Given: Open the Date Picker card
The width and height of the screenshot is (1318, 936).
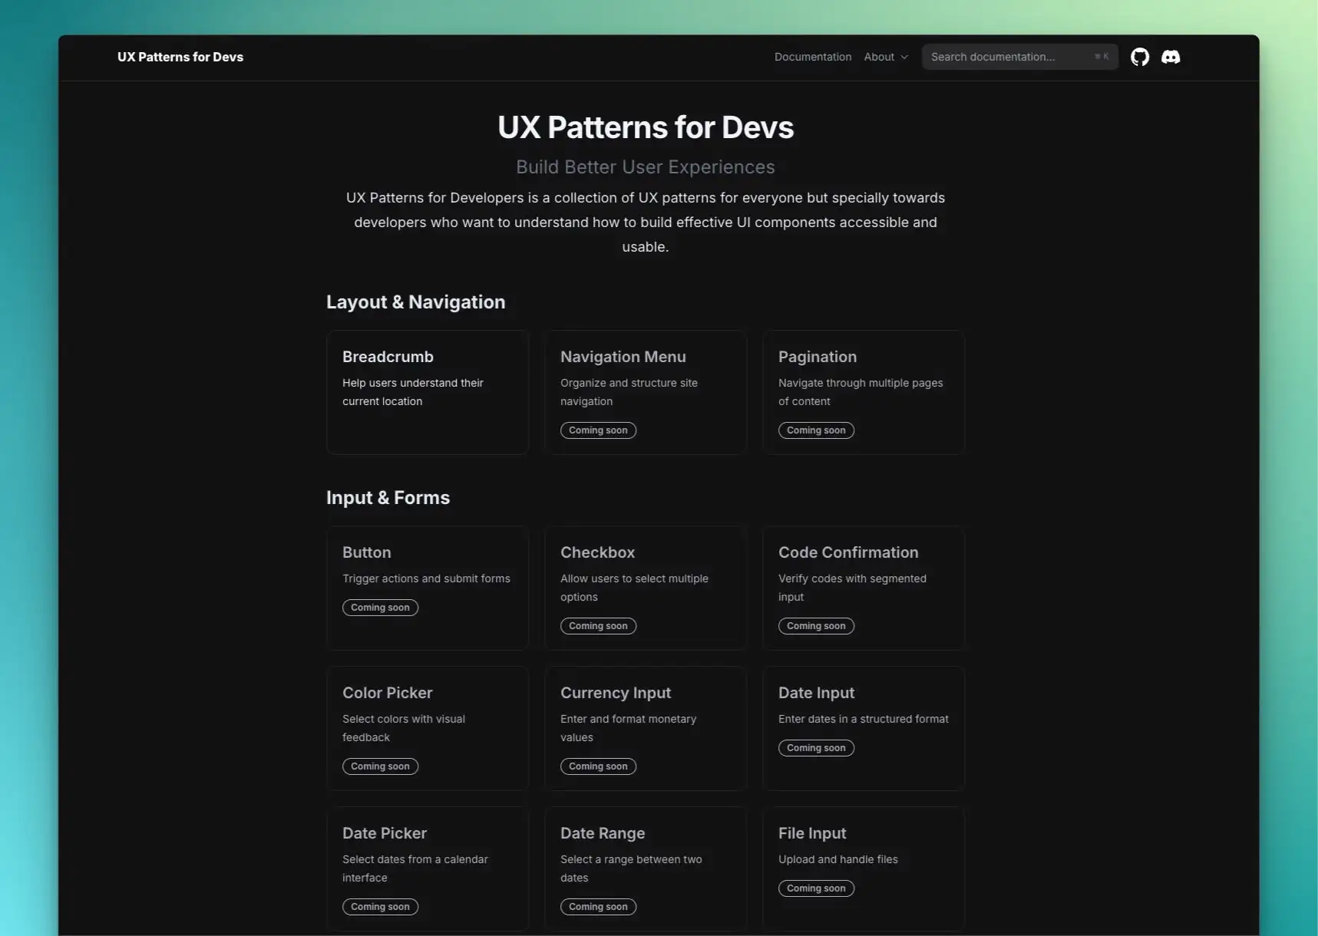Looking at the screenshot, I should coord(427,868).
